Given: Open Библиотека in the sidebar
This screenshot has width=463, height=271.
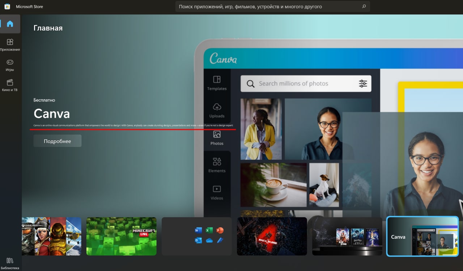Looking at the screenshot, I should [10, 263].
